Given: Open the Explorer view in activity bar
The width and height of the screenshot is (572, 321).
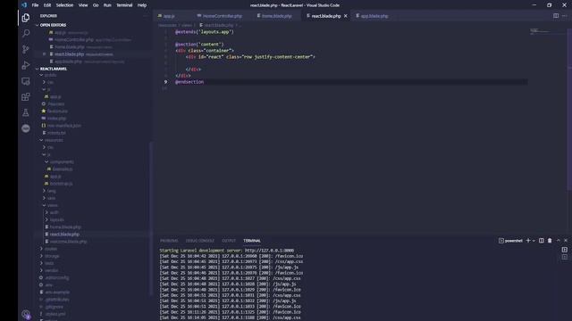Looking at the screenshot, I should click(x=26, y=18).
